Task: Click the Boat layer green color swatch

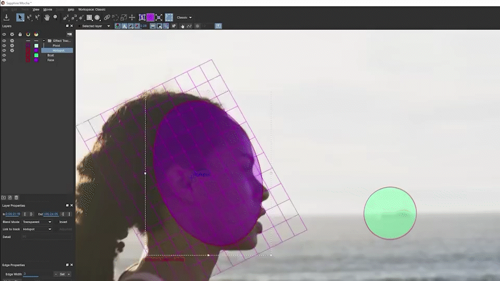Action: point(36,55)
